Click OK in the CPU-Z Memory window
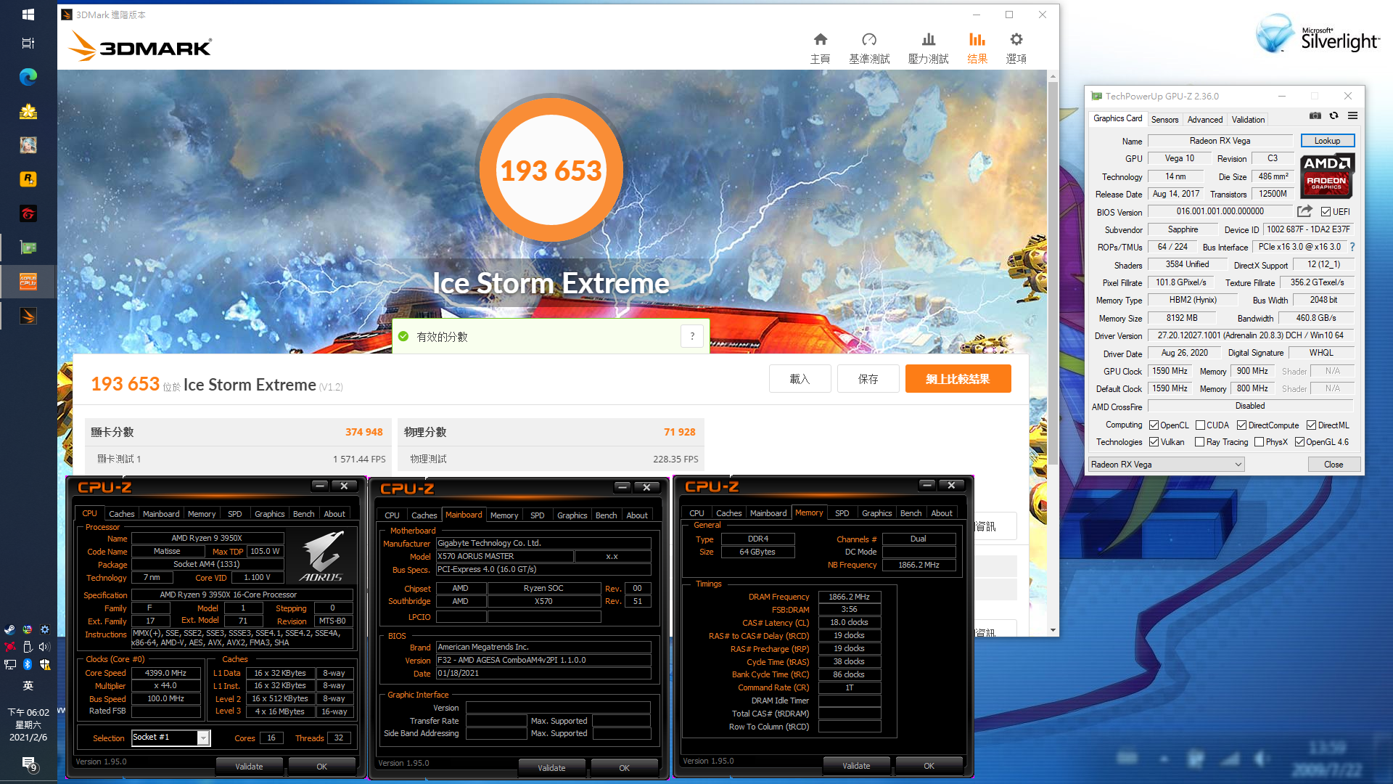The image size is (1393, 784). (929, 766)
